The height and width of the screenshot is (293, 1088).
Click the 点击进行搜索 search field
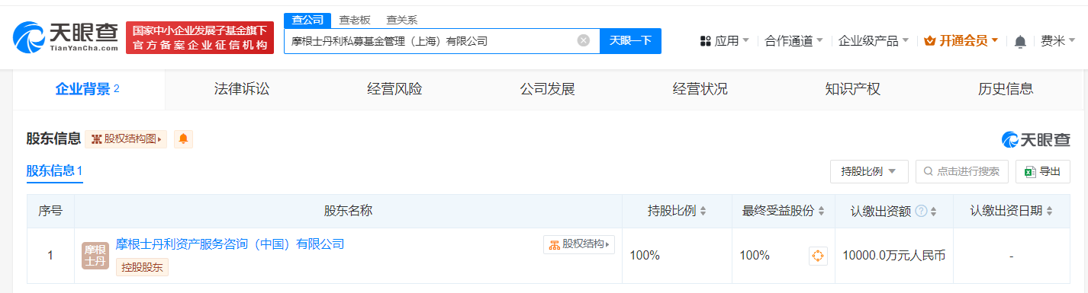click(962, 171)
